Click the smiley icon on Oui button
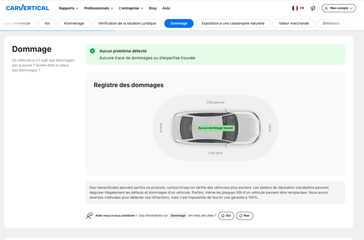This screenshot has width=364, height=240. [223, 215]
